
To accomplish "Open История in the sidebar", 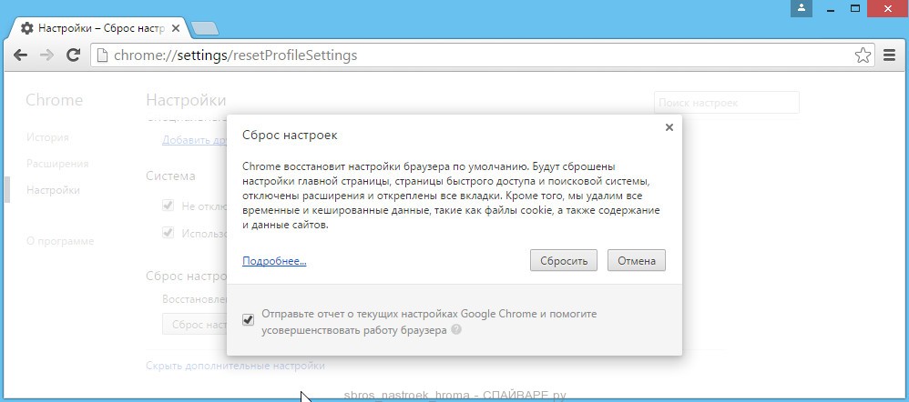I will click(x=47, y=138).
